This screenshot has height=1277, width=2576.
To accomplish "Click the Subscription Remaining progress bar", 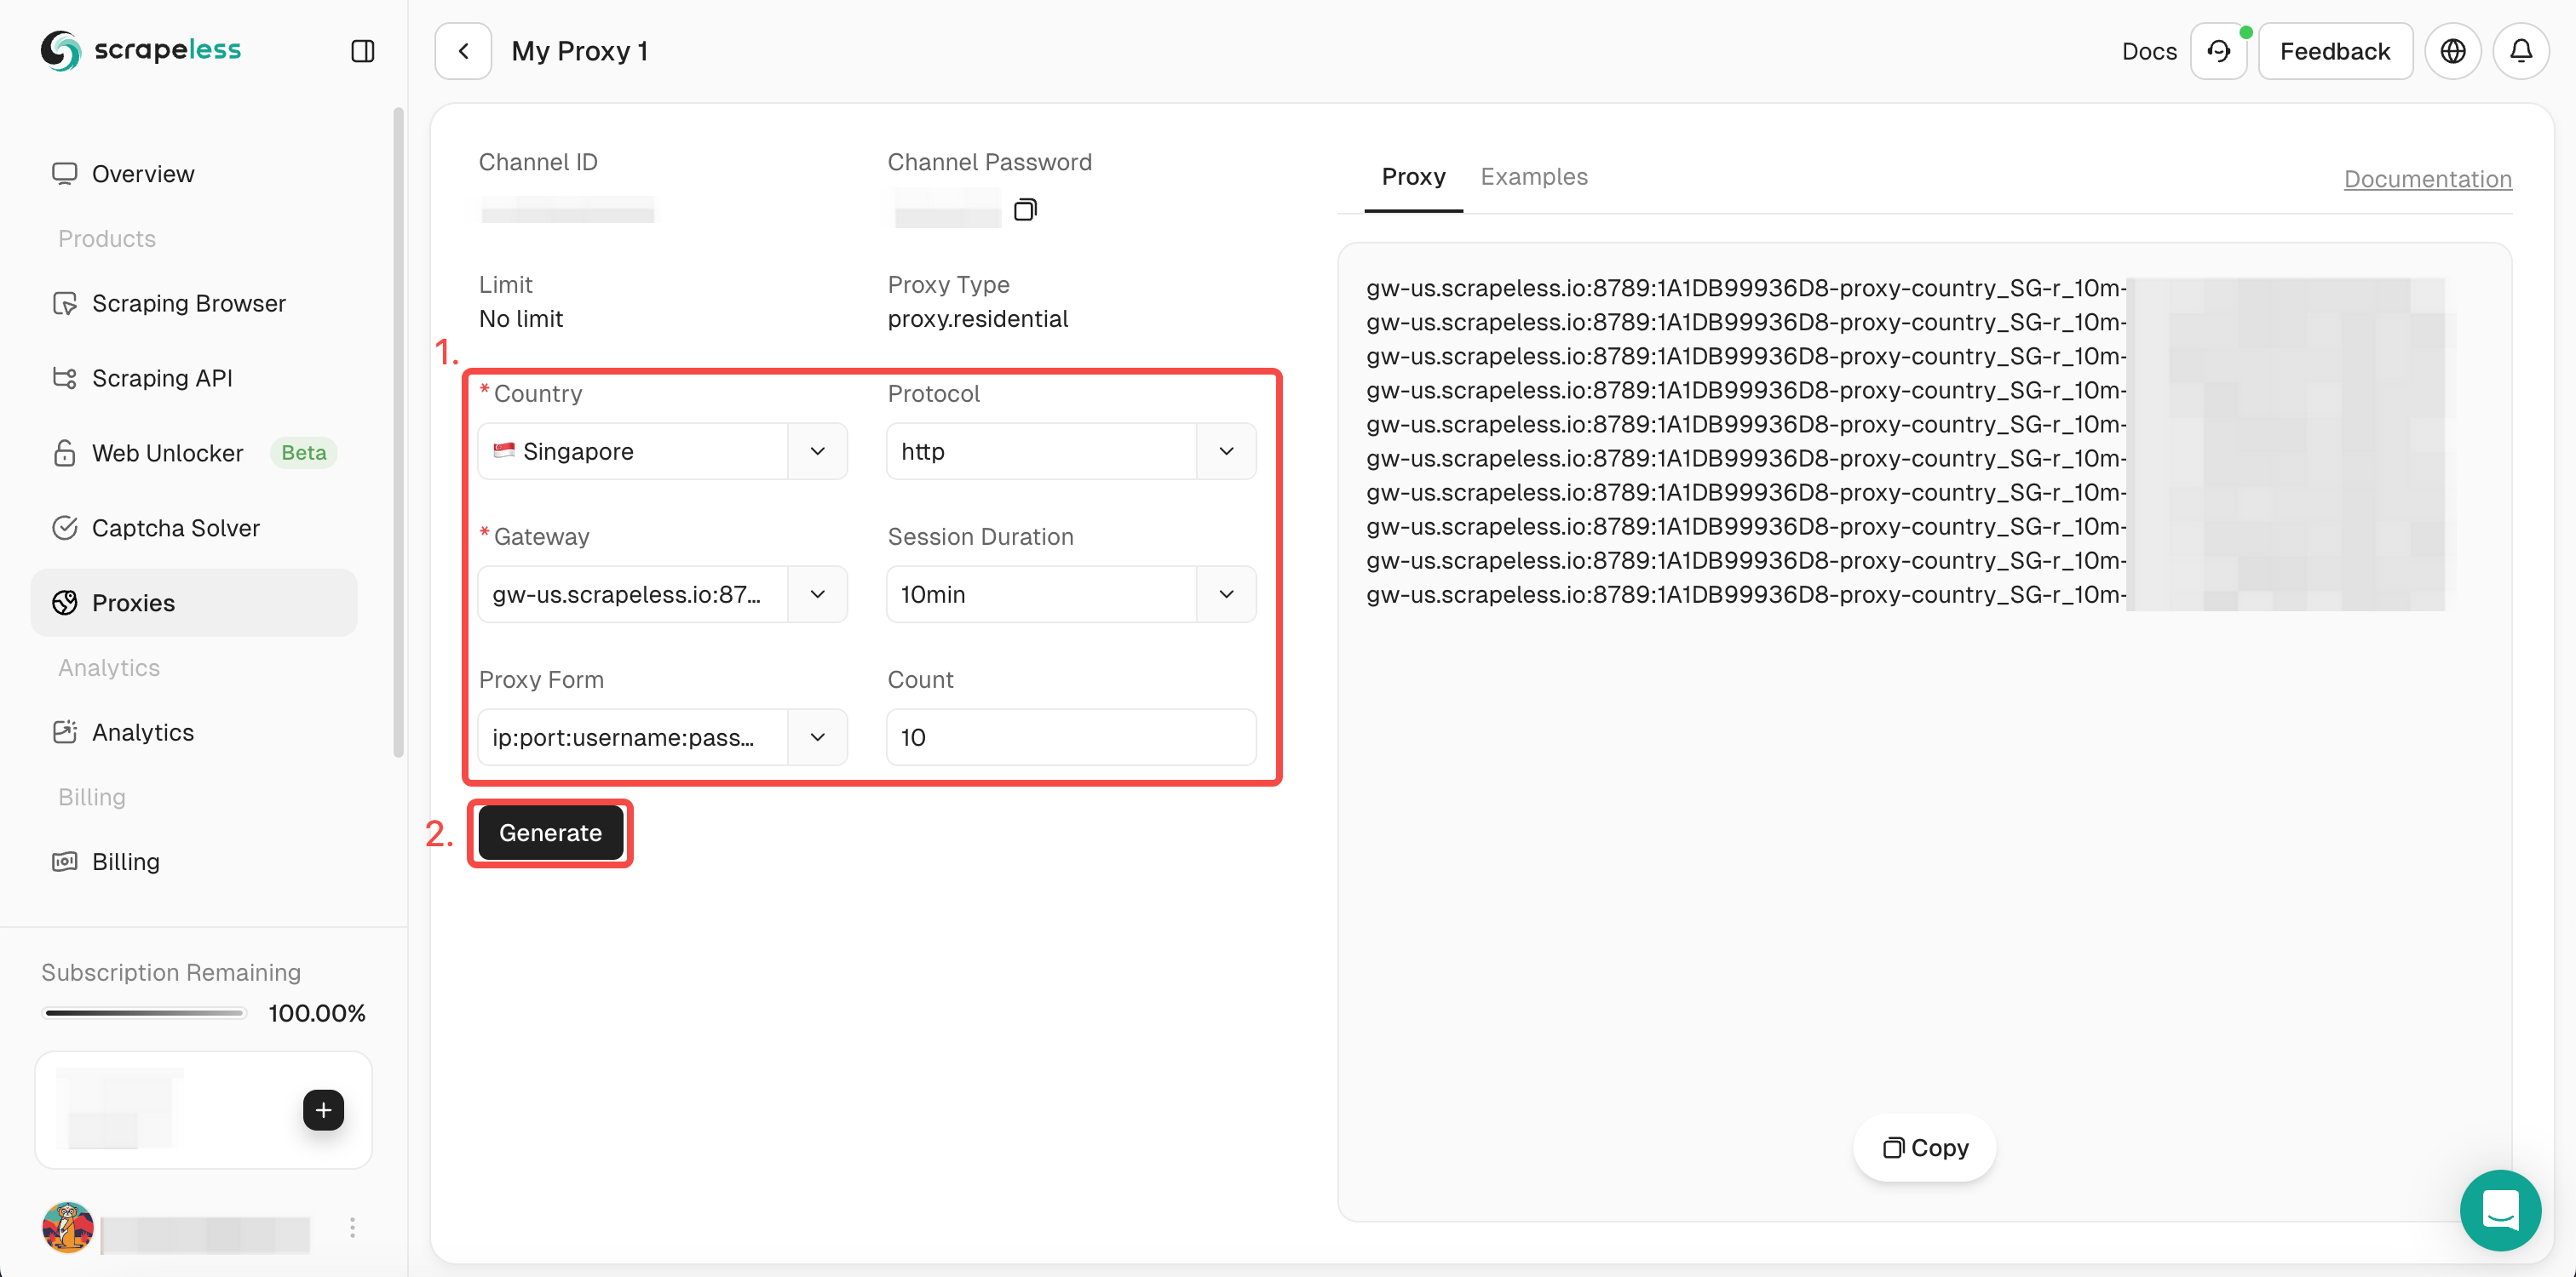I will [145, 1013].
